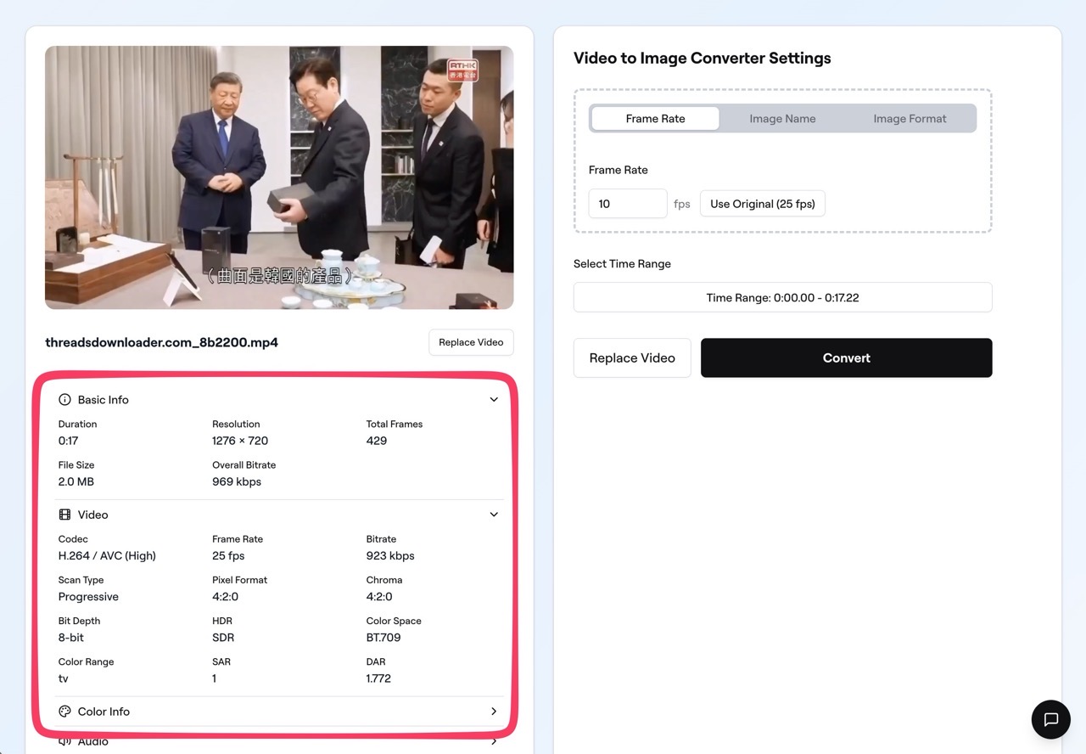The image size is (1086, 754).
Task: Switch to the Image Format tab
Action: (x=910, y=119)
